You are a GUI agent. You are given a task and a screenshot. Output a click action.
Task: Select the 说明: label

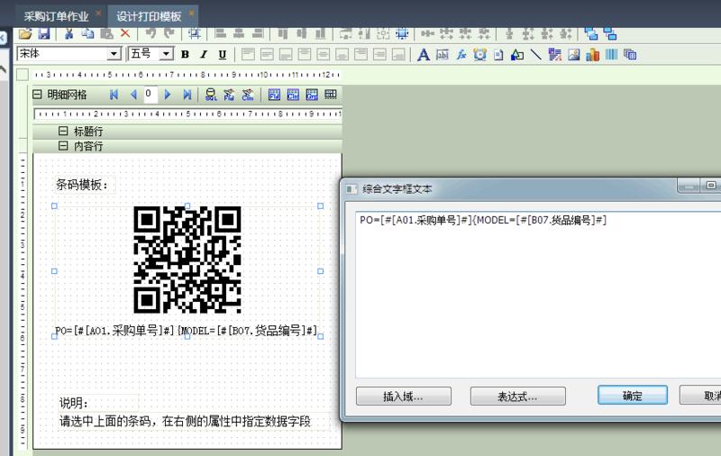(98, 403)
